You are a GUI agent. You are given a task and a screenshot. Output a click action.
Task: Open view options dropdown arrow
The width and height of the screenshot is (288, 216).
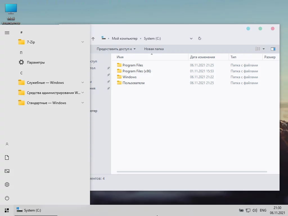tap(264, 49)
